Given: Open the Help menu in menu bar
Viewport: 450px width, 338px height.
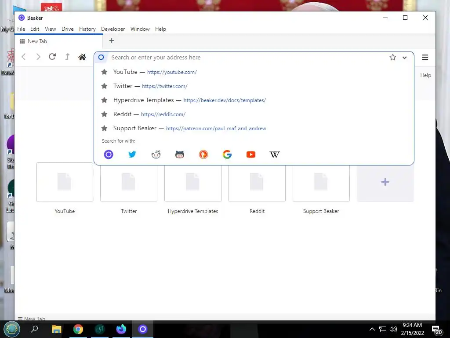Looking at the screenshot, I should (160, 29).
